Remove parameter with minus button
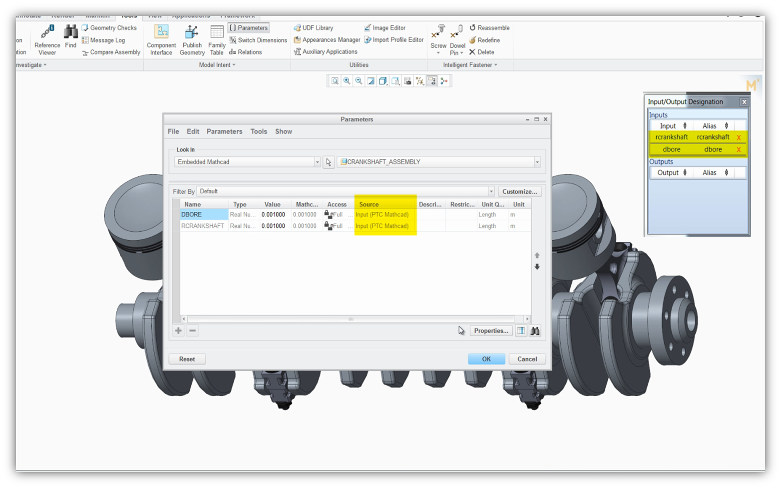This screenshot has height=488, width=781. (192, 331)
